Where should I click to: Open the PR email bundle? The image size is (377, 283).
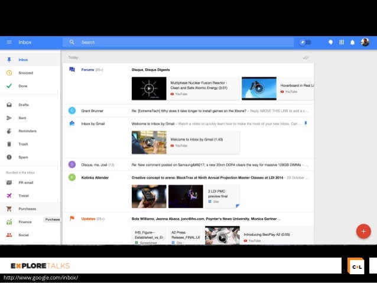pyautogui.click(x=30, y=183)
